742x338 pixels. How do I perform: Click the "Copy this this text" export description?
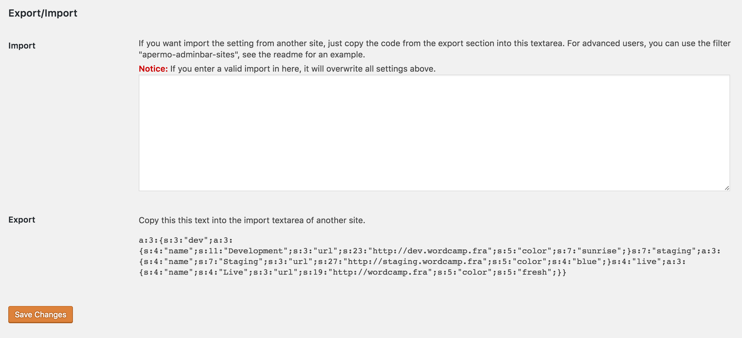point(252,220)
